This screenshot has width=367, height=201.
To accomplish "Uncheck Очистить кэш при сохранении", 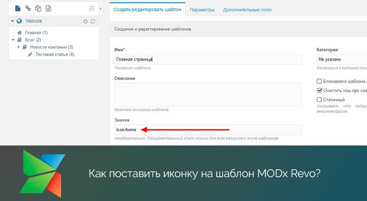I will point(319,90).
